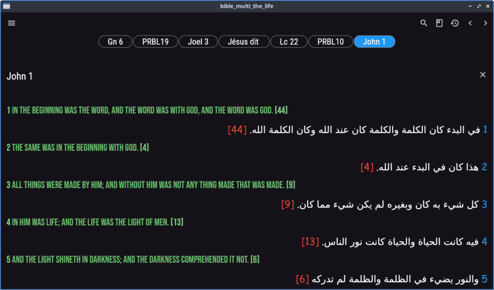Select Arabic verse 1 text line
494x290 pixels.
[358, 130]
